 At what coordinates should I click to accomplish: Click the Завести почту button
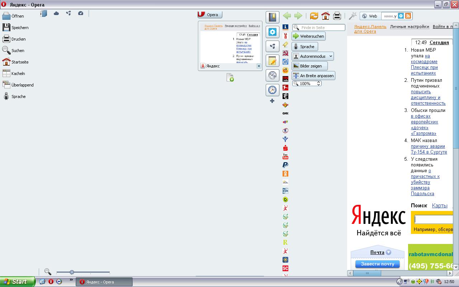coord(378,264)
